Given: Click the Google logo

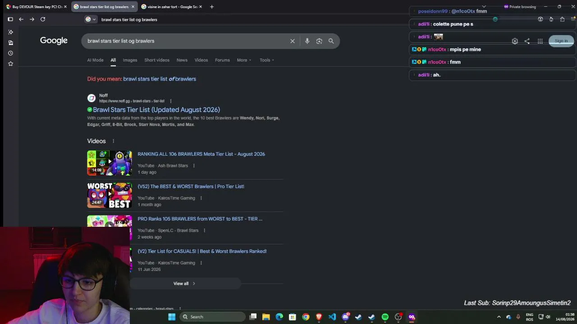Looking at the screenshot, I should click(54, 40).
